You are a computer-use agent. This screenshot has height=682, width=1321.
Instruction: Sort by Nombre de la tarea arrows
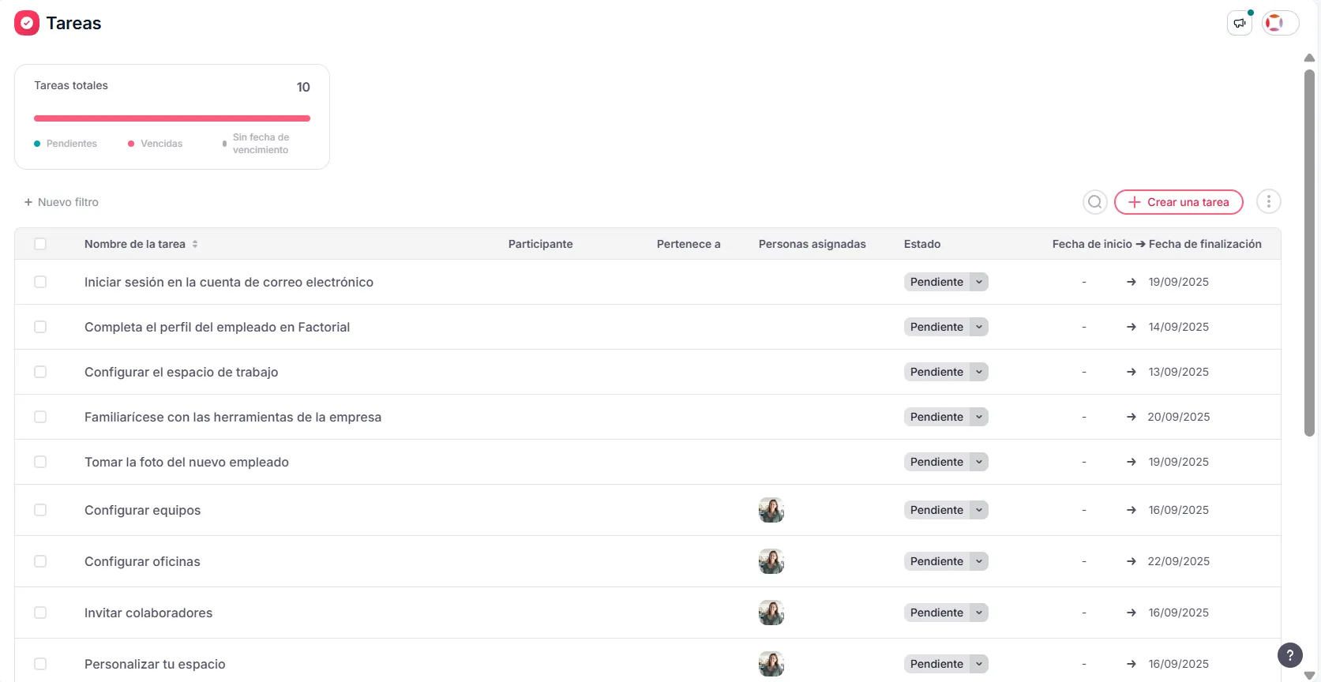tap(195, 244)
